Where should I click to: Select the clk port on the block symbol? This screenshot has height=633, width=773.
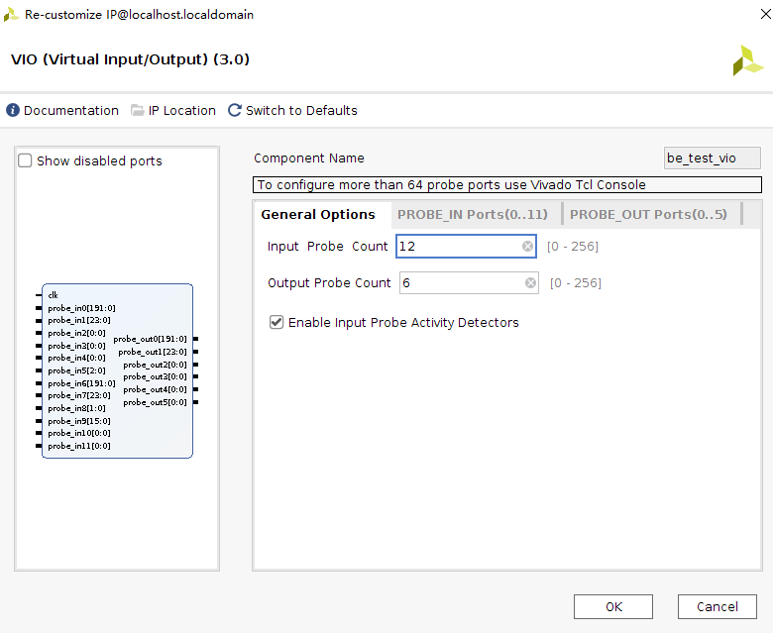[53, 295]
